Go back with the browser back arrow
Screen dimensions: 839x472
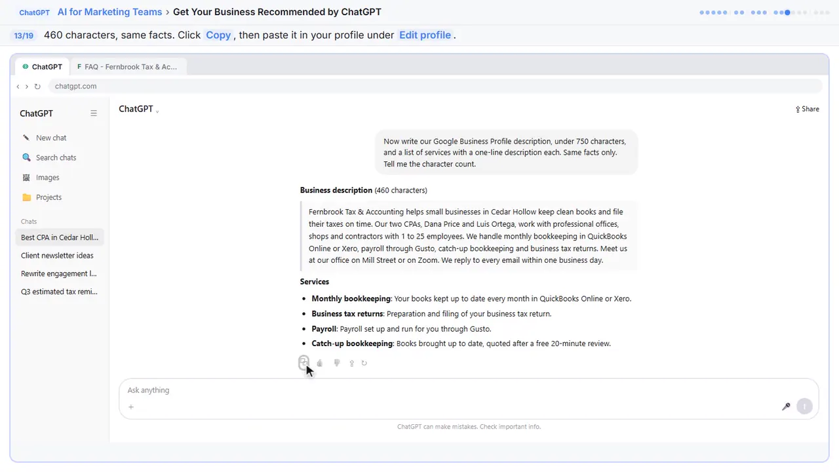click(x=18, y=87)
